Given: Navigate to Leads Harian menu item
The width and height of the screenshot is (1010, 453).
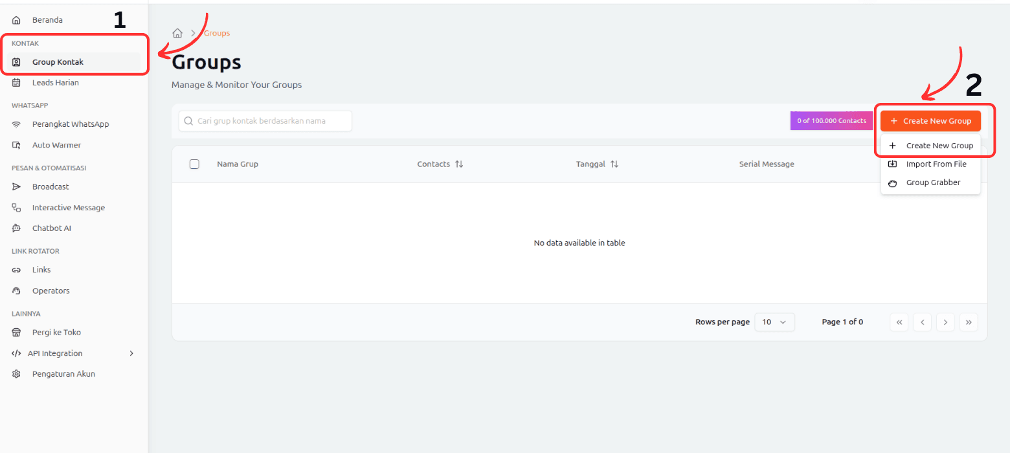Looking at the screenshot, I should click(x=55, y=83).
